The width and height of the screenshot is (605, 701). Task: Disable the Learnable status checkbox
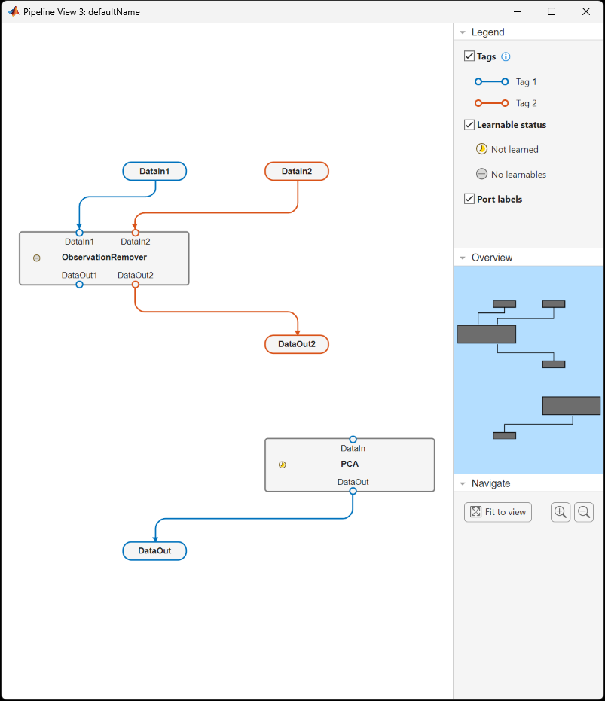(x=469, y=124)
